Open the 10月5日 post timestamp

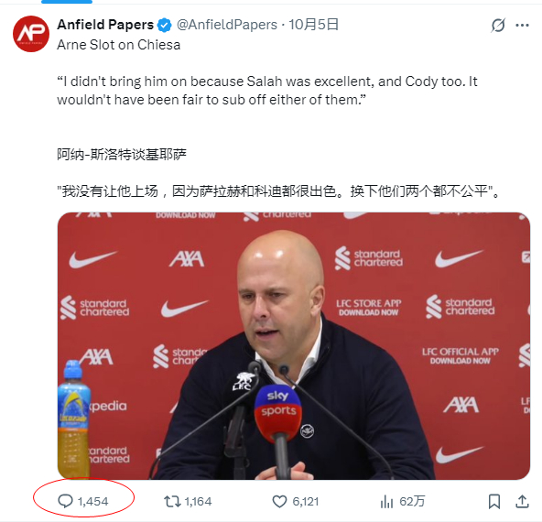click(313, 25)
